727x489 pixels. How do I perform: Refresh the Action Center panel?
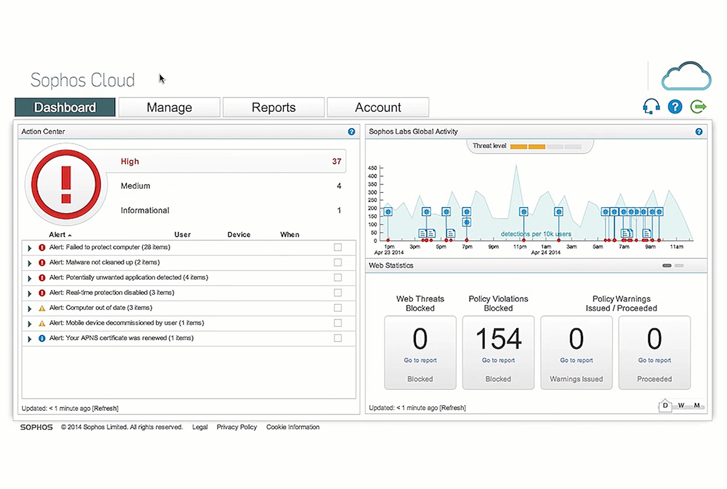pos(105,409)
